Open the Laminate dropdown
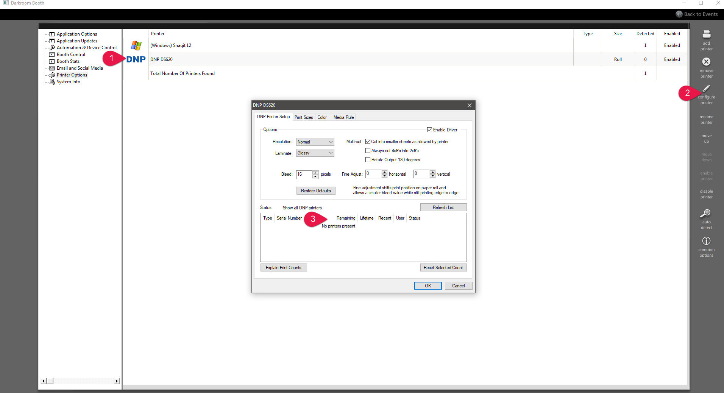The height and width of the screenshot is (393, 724). 315,153
